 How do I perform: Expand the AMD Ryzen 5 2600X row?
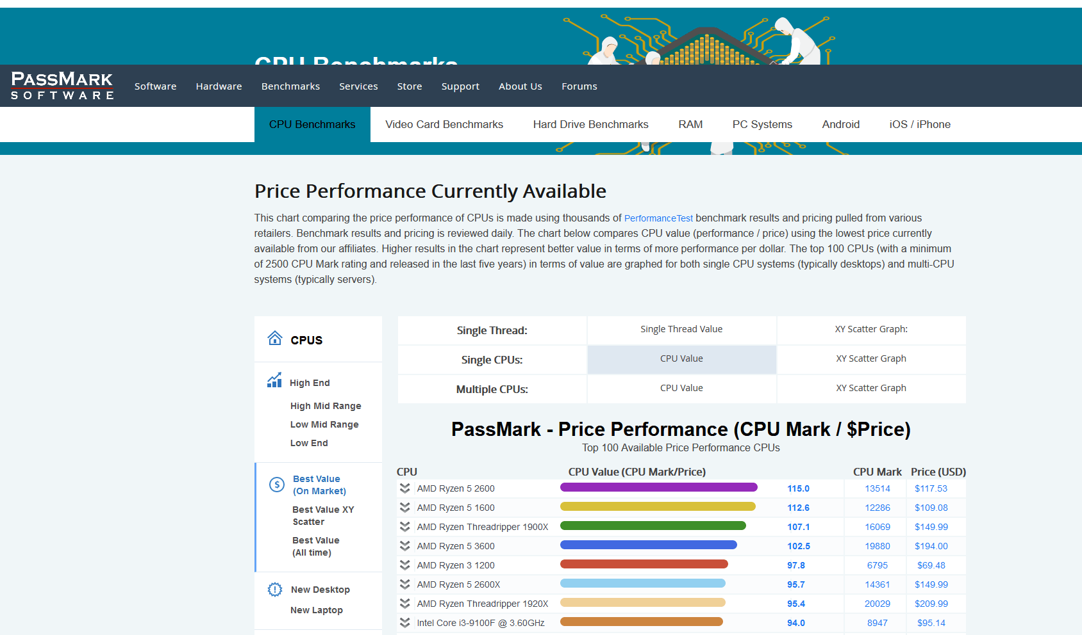point(404,584)
